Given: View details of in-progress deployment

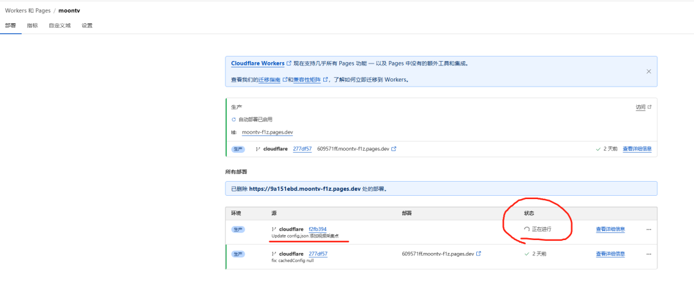Looking at the screenshot, I should pyautogui.click(x=610, y=229).
